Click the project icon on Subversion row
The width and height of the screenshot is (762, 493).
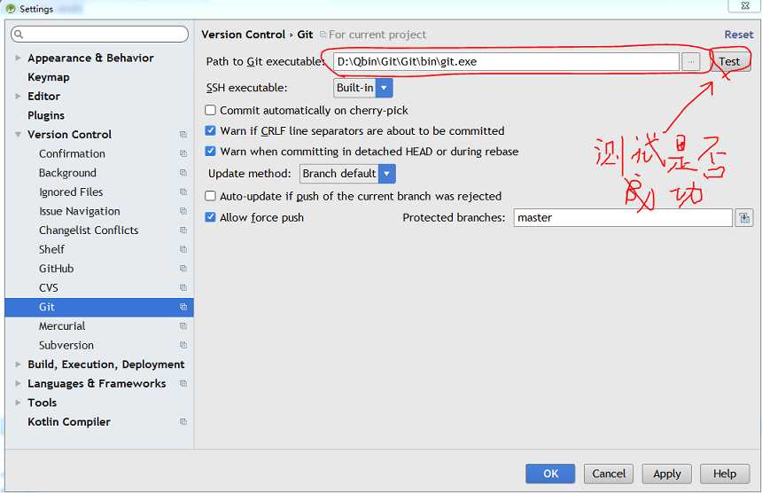pyautogui.click(x=183, y=345)
